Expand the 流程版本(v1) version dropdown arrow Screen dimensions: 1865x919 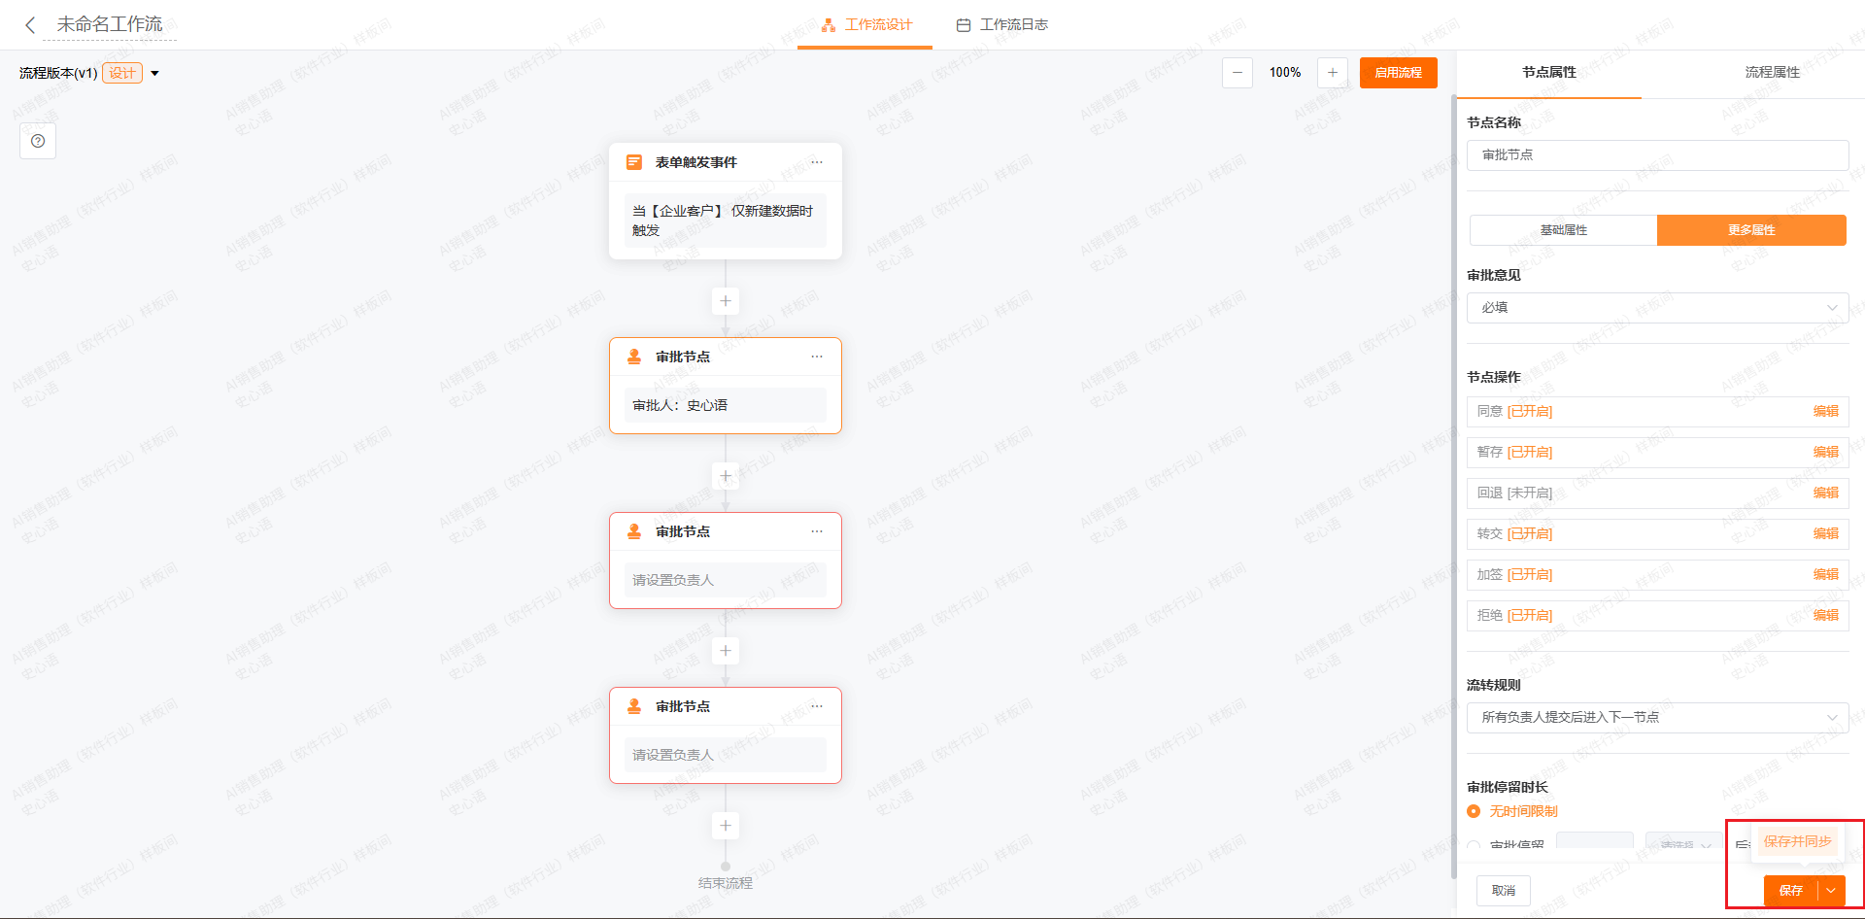[x=154, y=74]
